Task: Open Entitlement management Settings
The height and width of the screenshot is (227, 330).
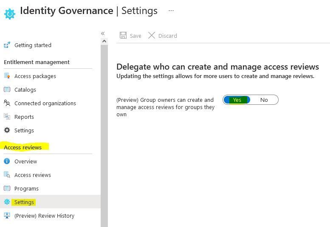Action: point(24,131)
